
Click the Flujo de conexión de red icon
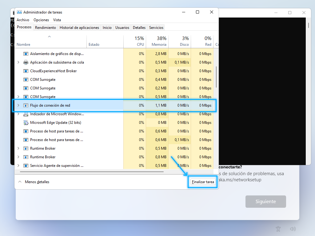pos(26,105)
